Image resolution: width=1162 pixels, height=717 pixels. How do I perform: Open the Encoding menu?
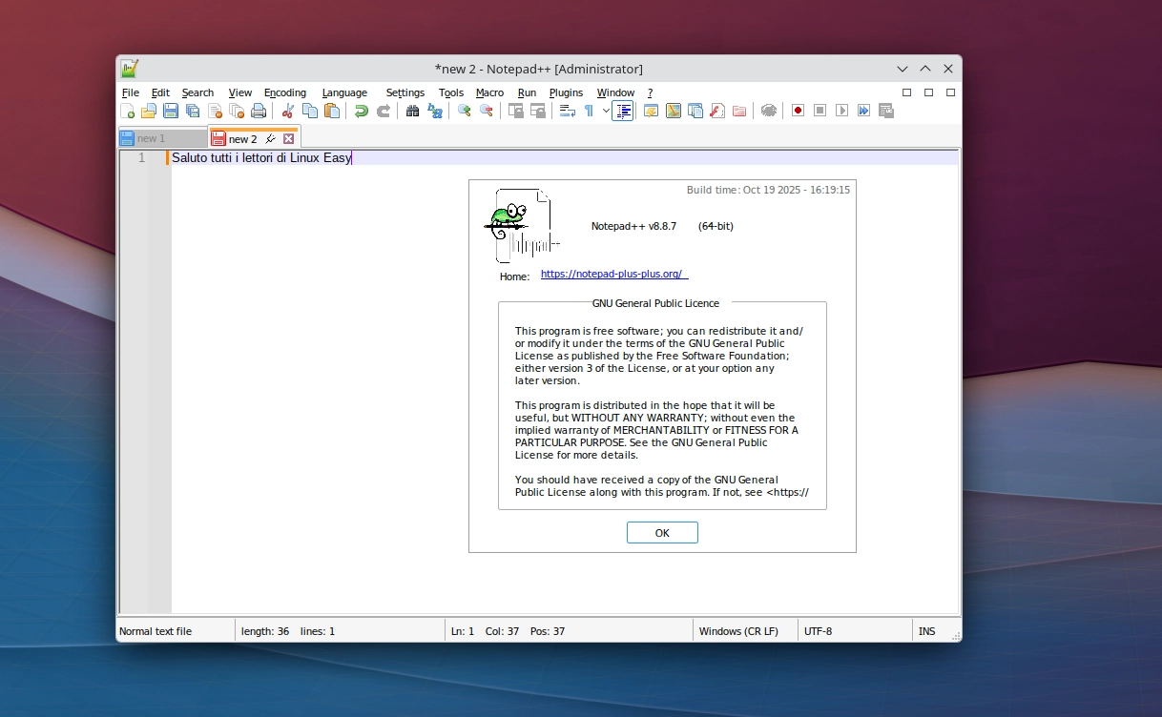[x=284, y=92]
